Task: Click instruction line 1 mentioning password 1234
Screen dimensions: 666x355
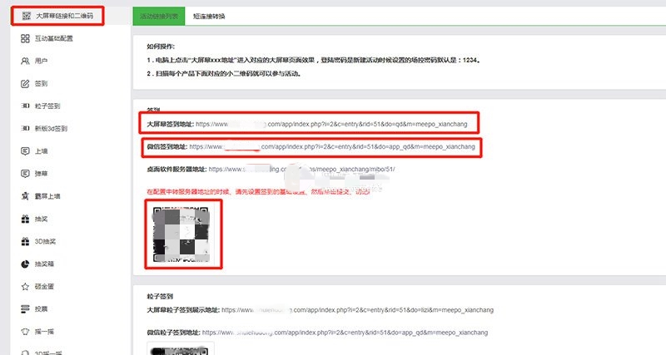Action: [x=314, y=60]
